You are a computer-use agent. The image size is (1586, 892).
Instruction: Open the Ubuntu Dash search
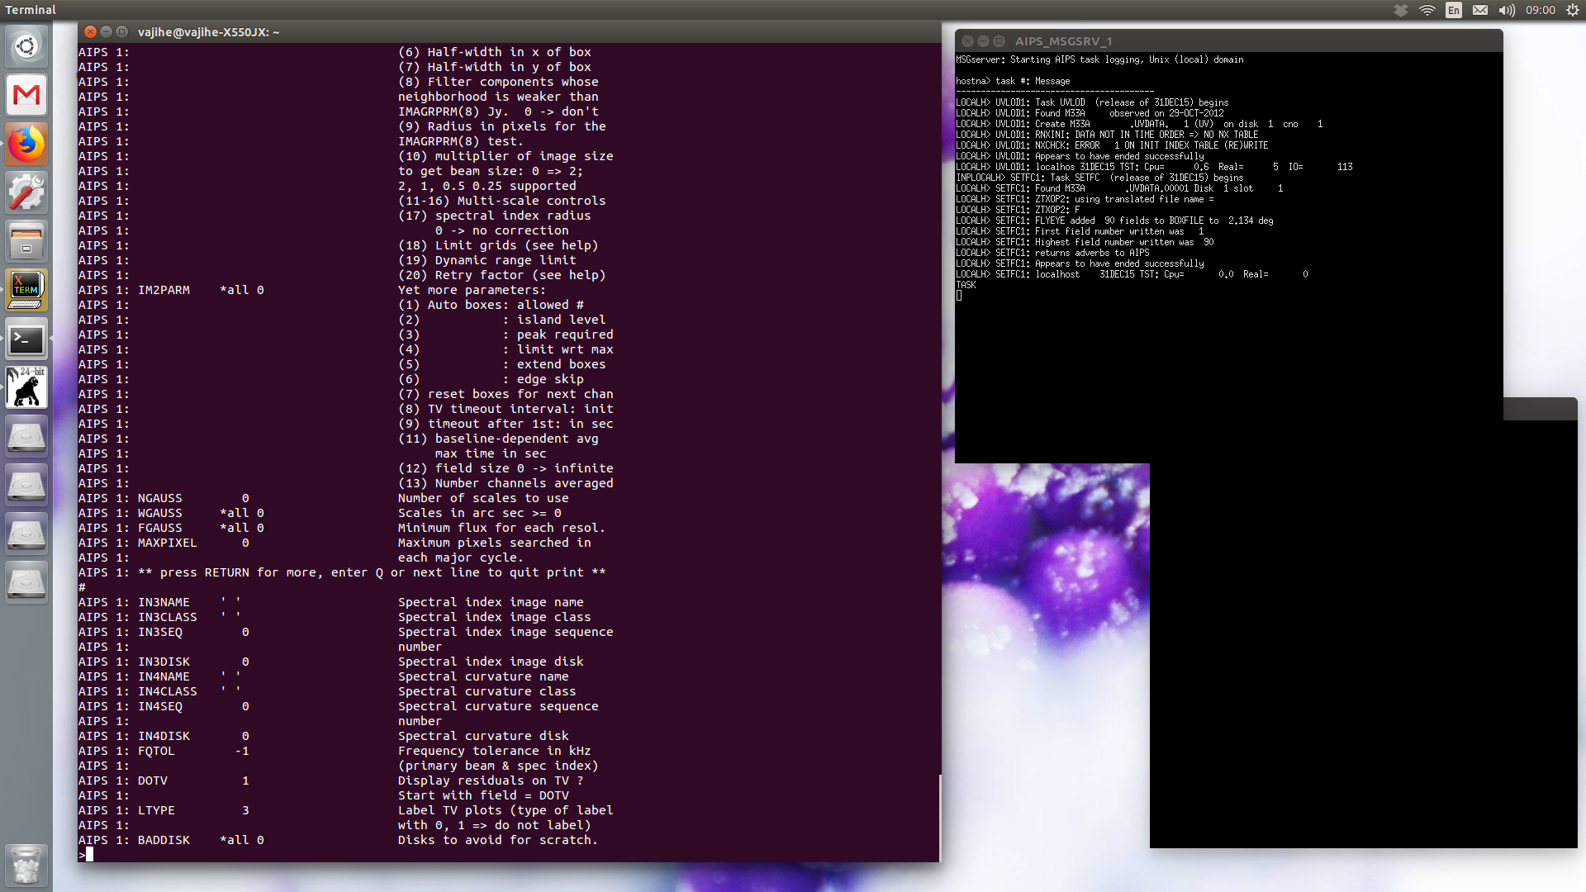pyautogui.click(x=26, y=46)
